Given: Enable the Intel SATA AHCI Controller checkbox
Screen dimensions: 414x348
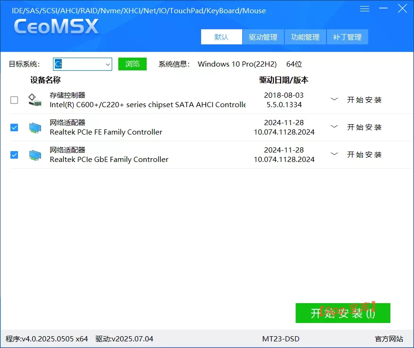Looking at the screenshot, I should pyautogui.click(x=14, y=100).
